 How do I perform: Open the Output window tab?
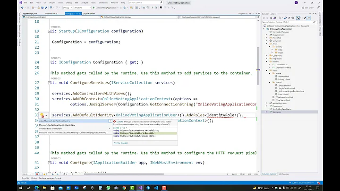click(x=34, y=178)
